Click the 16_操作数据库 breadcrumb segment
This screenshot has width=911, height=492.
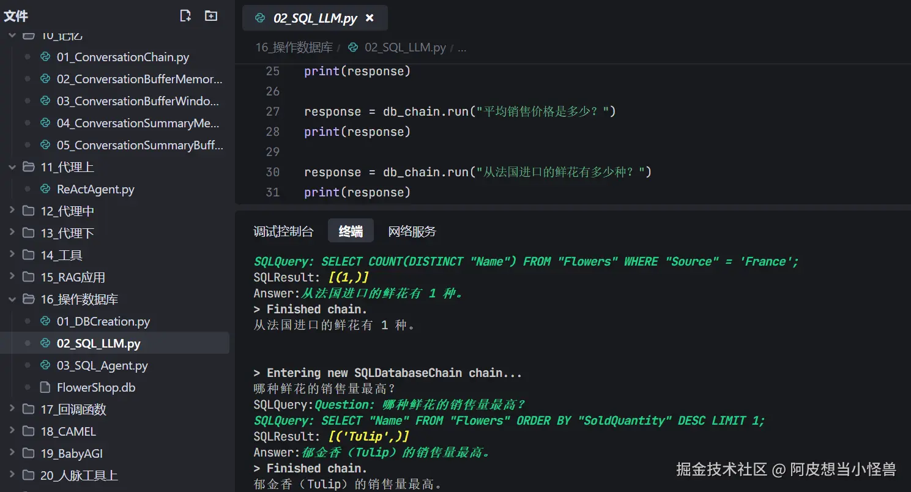pyautogui.click(x=294, y=48)
